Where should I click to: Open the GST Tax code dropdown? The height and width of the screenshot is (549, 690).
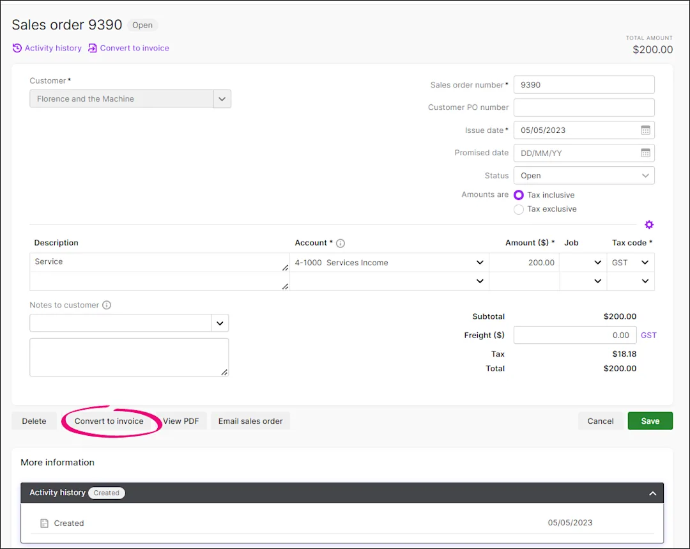tap(645, 262)
